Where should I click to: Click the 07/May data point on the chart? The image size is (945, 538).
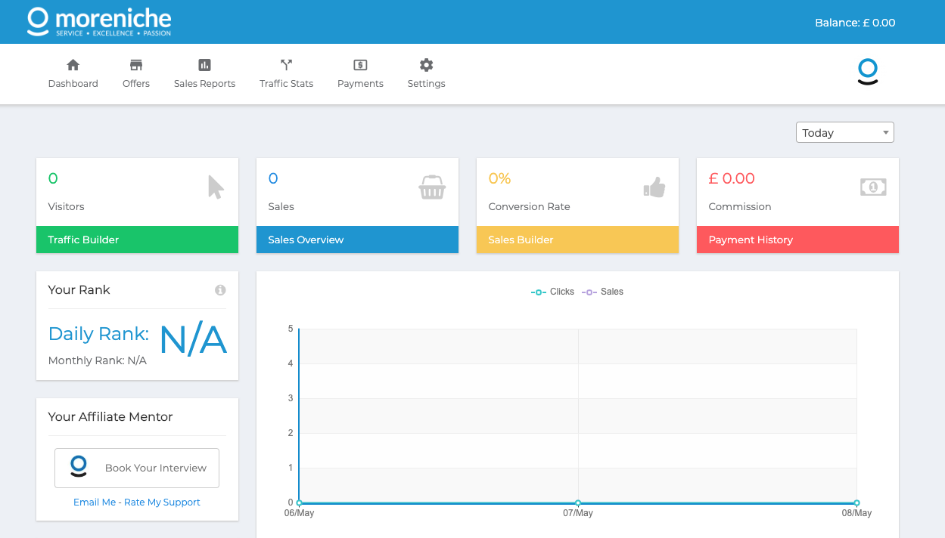coord(578,502)
